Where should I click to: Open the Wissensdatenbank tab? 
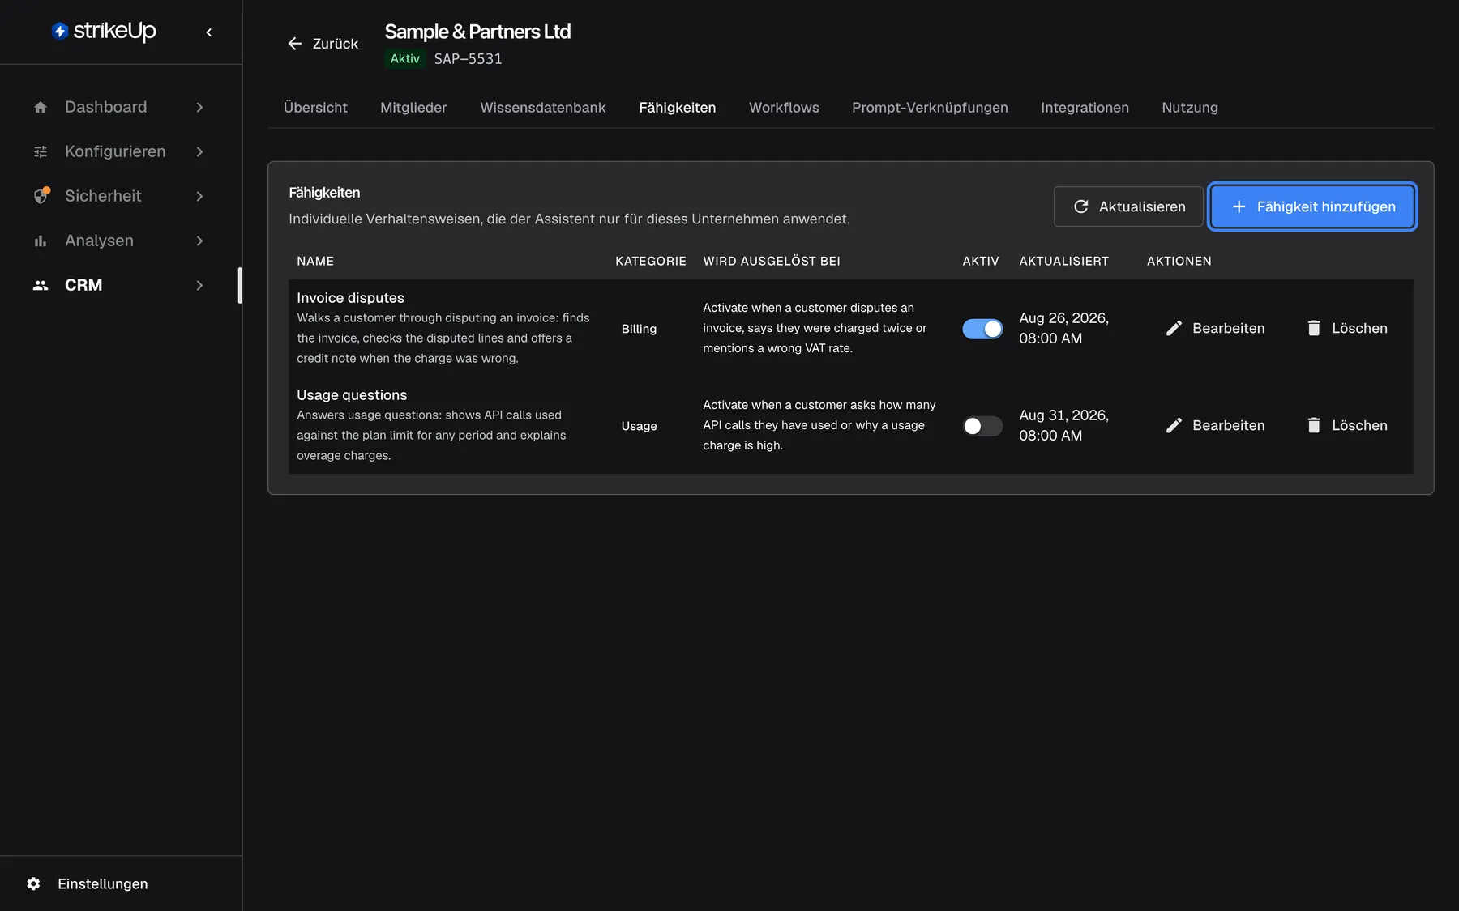[542, 108]
